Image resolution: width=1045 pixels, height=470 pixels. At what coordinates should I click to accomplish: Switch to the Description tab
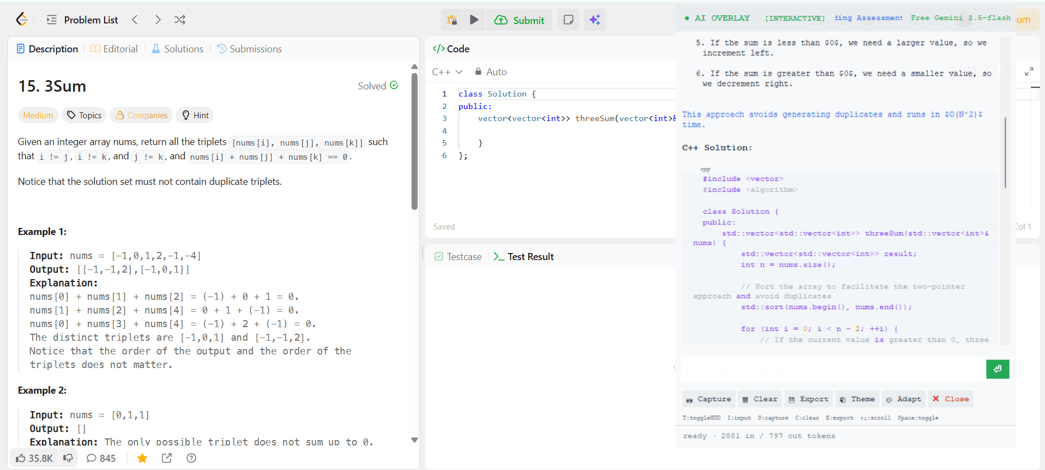click(x=47, y=49)
